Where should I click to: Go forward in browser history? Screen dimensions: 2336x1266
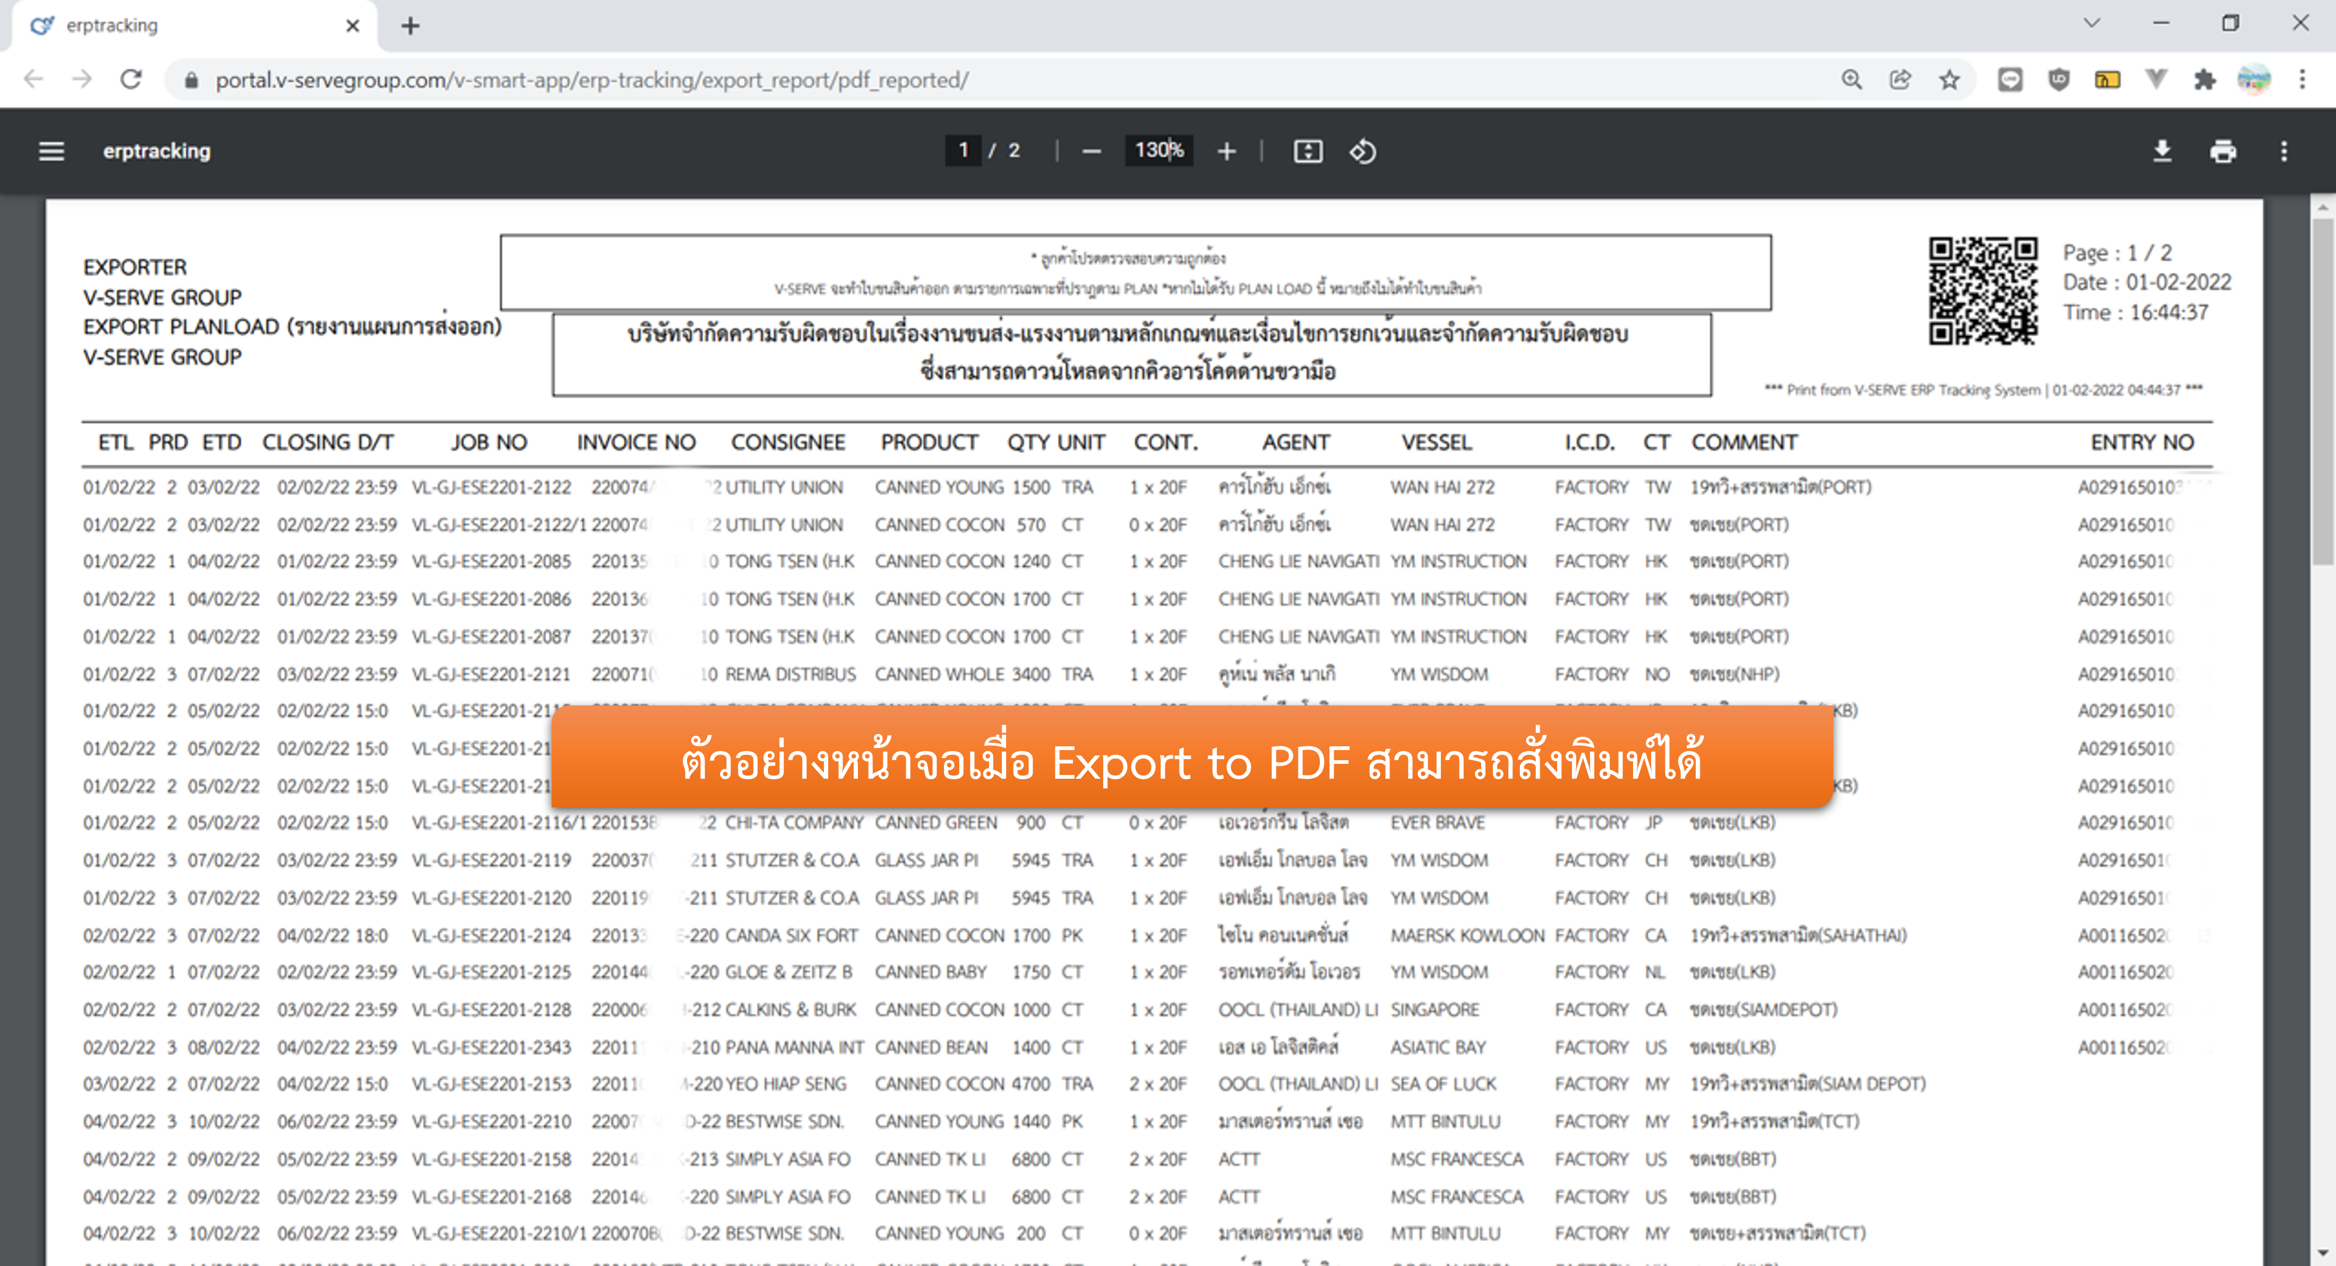coord(82,80)
